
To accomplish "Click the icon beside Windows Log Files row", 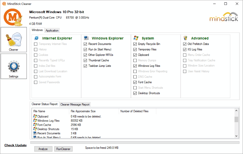I will [x=35, y=120].
